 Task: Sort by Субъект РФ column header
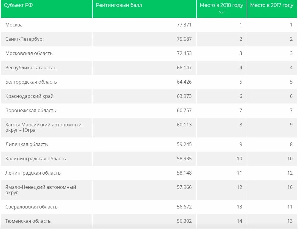(x=18, y=5)
